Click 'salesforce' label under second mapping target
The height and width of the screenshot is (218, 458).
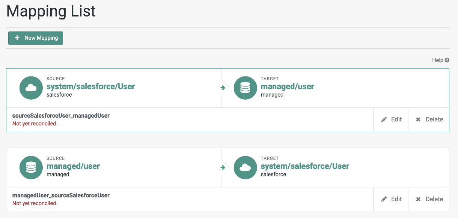pos(273,175)
